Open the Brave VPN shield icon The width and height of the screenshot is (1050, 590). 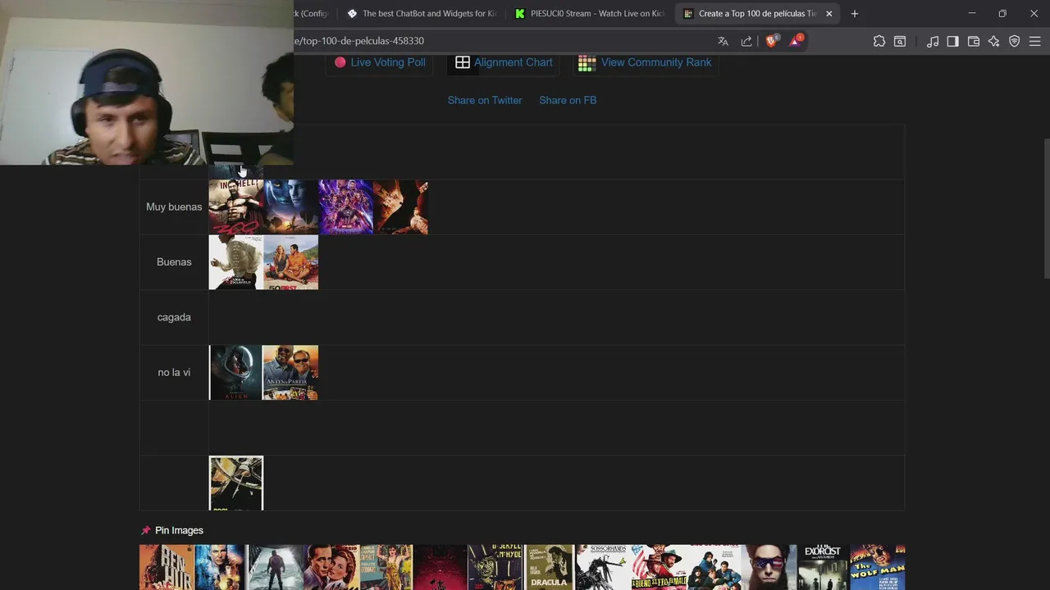coord(1015,41)
